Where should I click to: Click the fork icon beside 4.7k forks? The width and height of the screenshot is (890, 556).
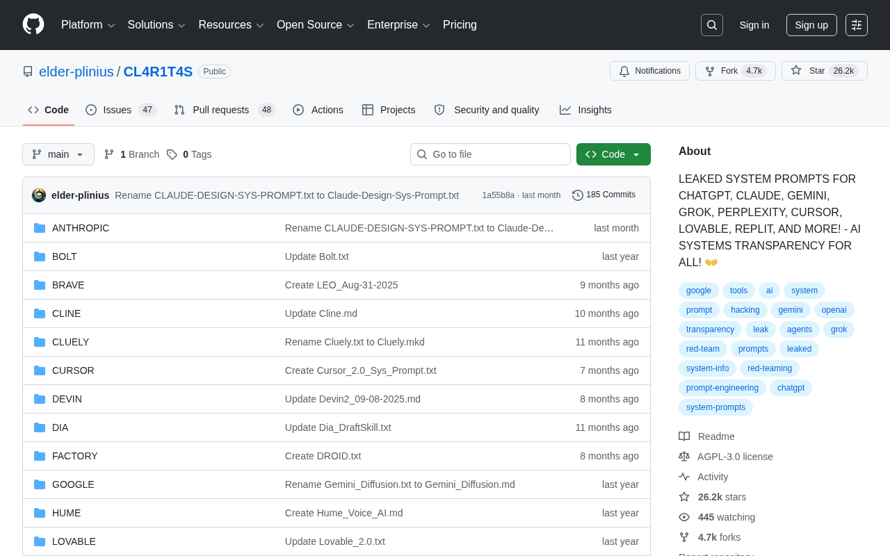click(x=684, y=537)
